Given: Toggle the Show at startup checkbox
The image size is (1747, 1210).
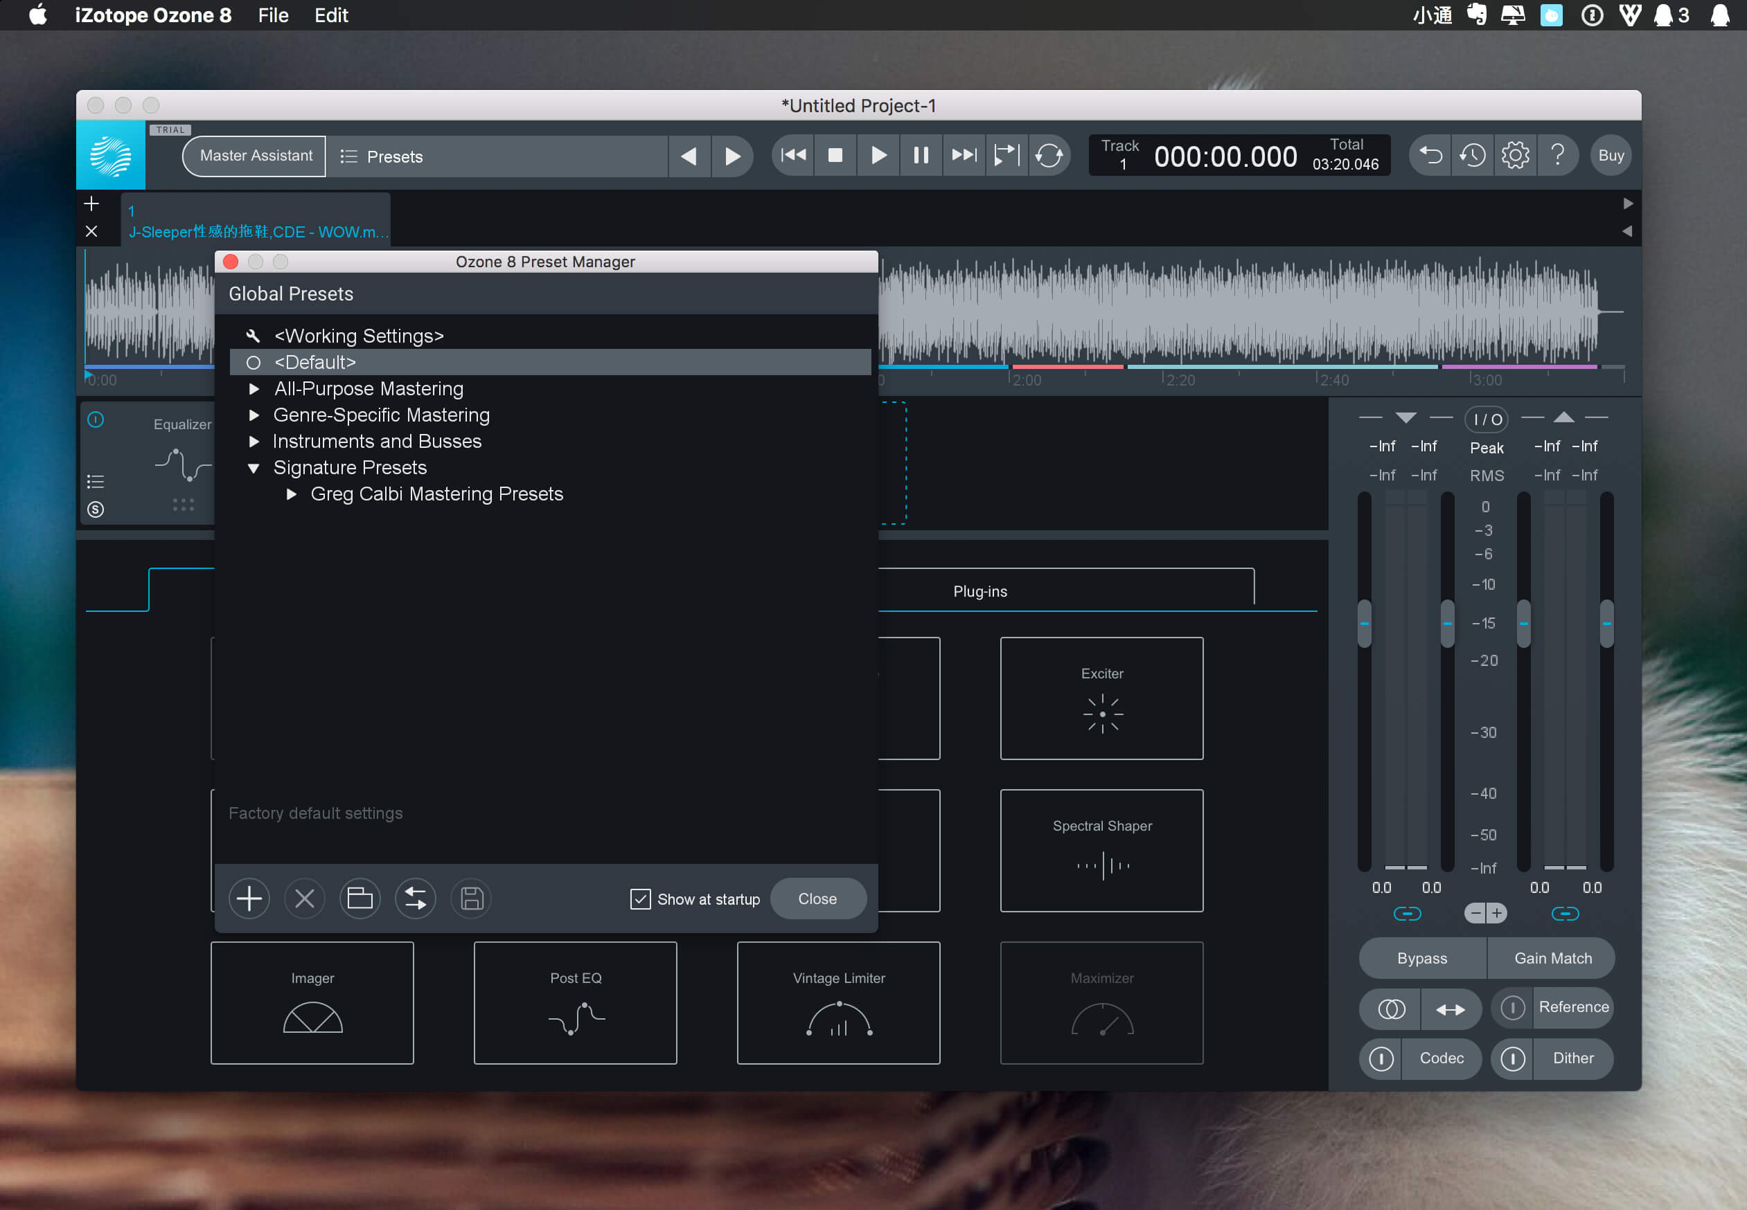Looking at the screenshot, I should tap(640, 899).
